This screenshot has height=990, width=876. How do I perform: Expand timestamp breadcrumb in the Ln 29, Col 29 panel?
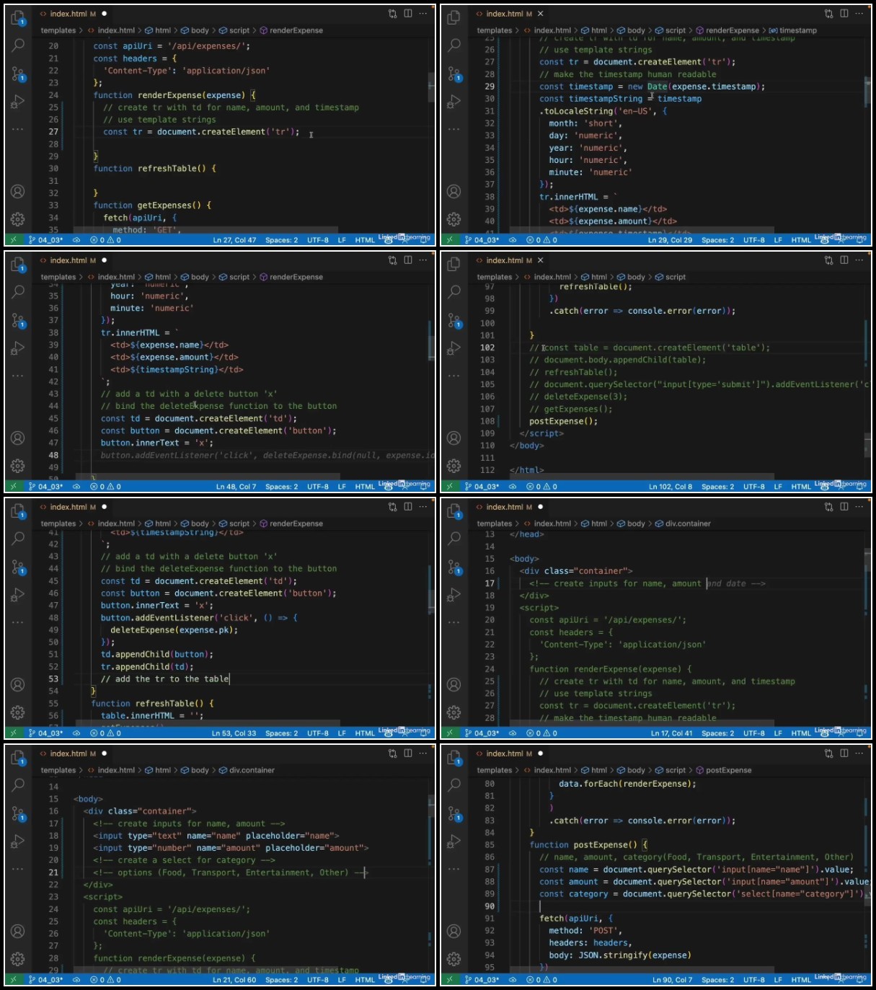pos(793,30)
